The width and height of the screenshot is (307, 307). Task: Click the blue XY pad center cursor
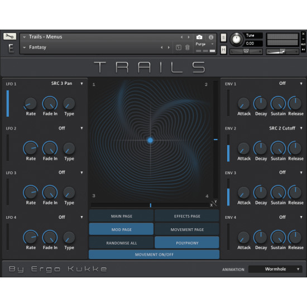pyautogui.click(x=150, y=140)
